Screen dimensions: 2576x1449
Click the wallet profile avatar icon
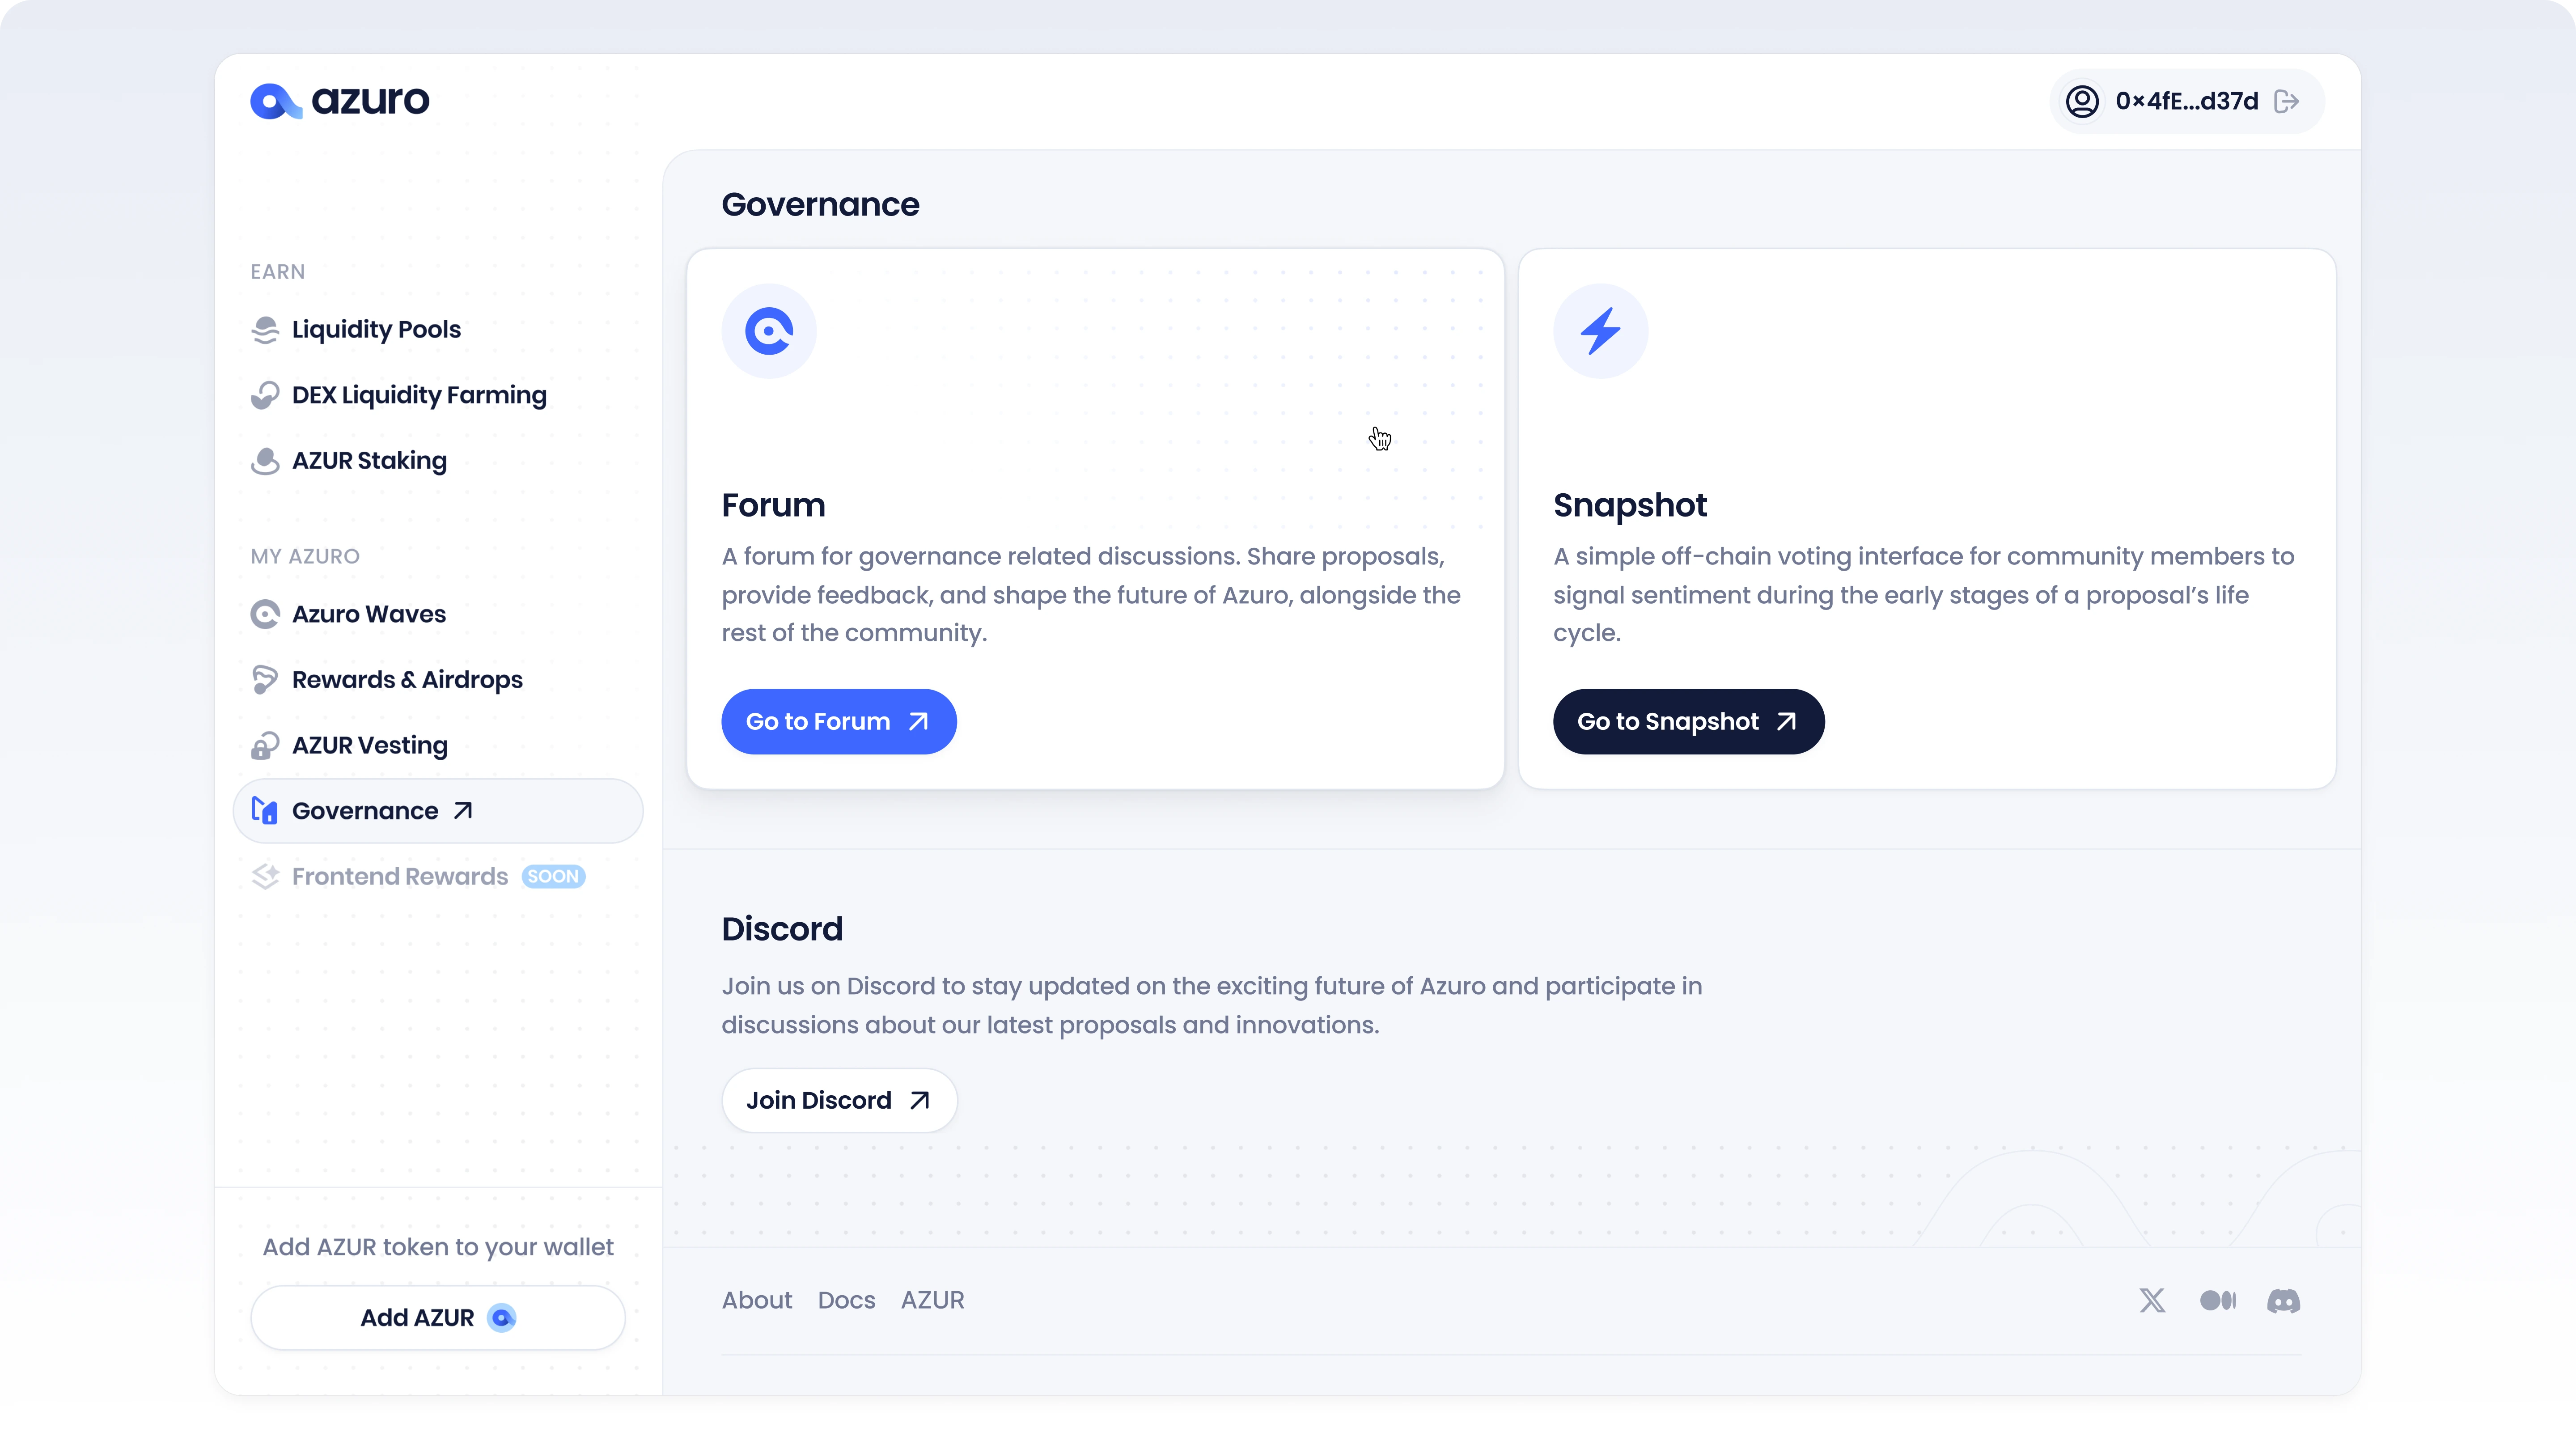(2082, 101)
